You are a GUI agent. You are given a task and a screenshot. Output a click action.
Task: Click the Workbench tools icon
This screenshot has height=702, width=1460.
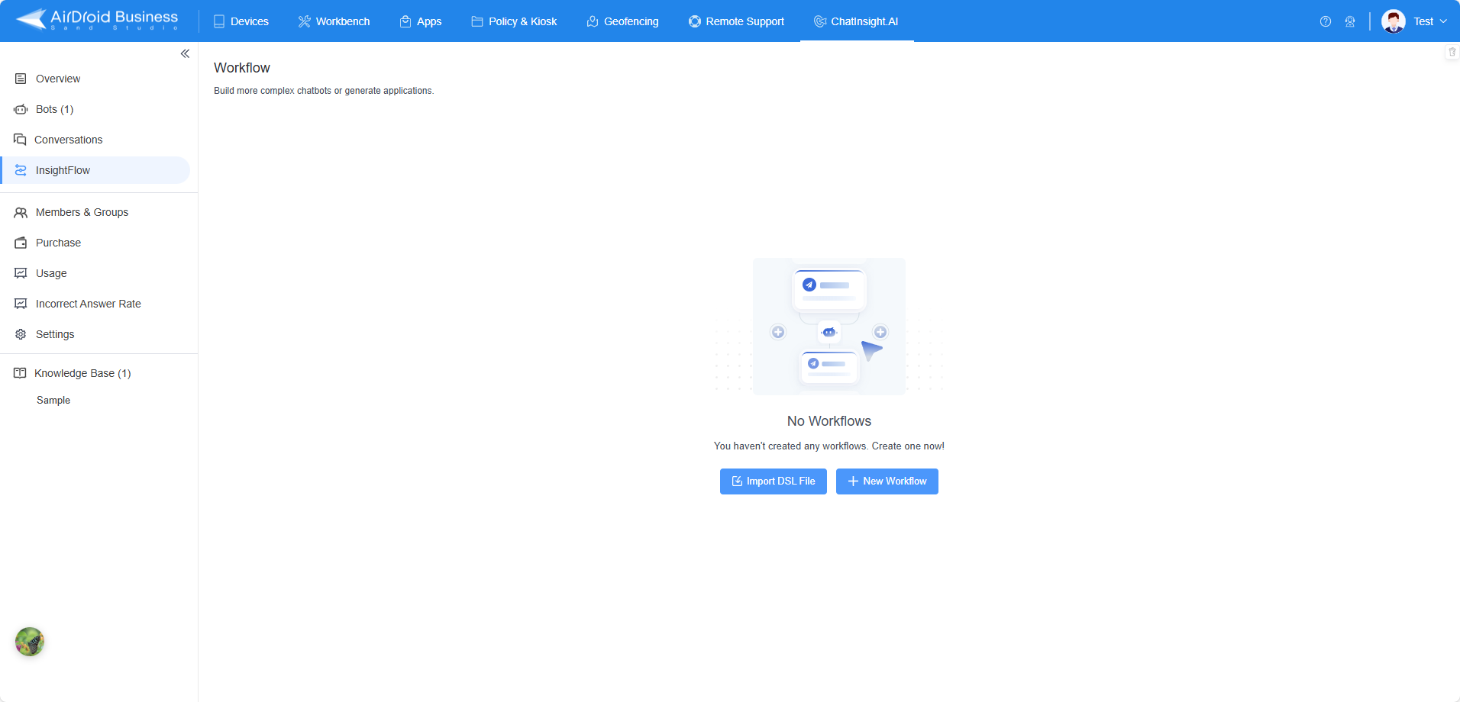tap(304, 21)
